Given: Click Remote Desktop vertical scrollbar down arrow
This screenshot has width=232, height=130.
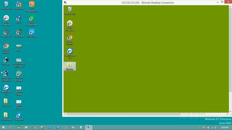Looking at the screenshot, I should (x=230, y=111).
